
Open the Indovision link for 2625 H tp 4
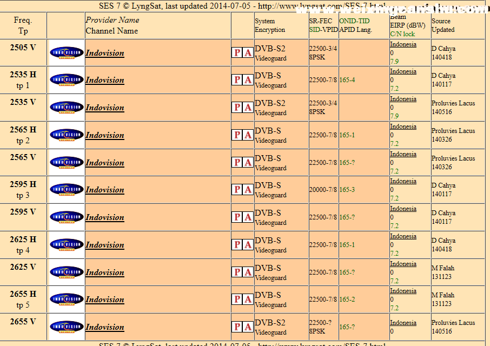pos(105,245)
